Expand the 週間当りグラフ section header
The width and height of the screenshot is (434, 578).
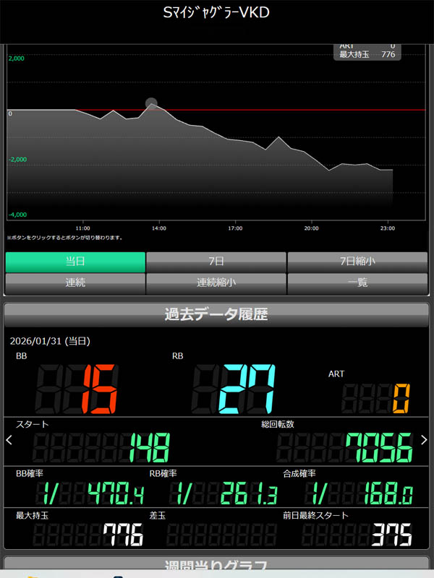click(216, 566)
